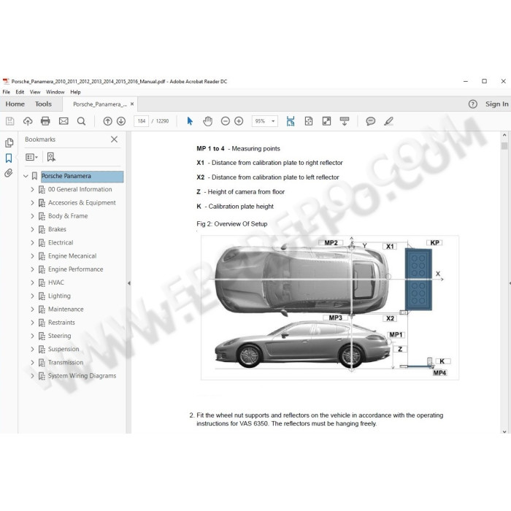511x511 pixels.
Task: Click the fit one full page icon
Action: (x=308, y=121)
